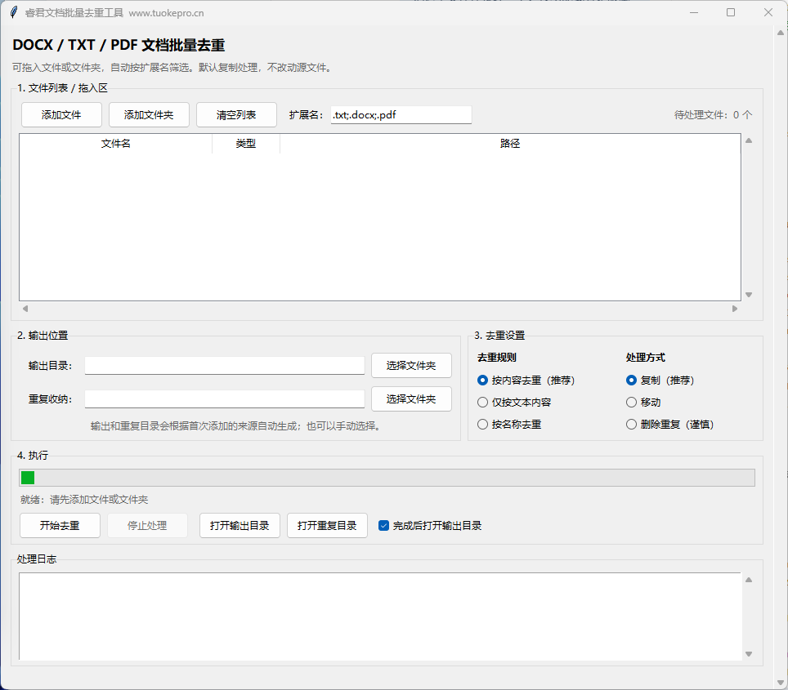Click the 待处理文件: 0 个 counter text
This screenshot has width=788, height=690.
point(713,115)
